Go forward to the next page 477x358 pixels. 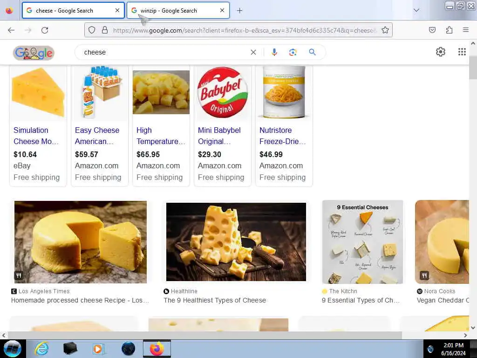coord(28,30)
